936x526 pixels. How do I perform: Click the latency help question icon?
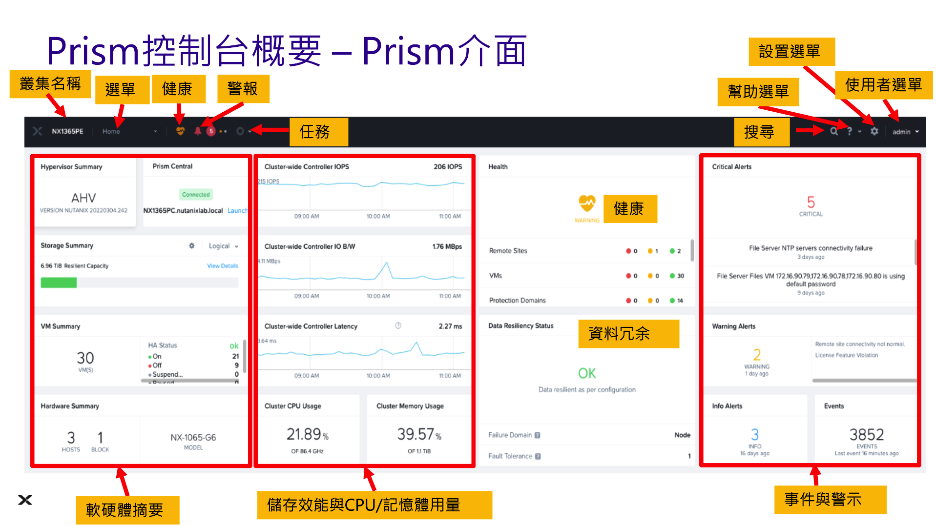[x=398, y=326]
